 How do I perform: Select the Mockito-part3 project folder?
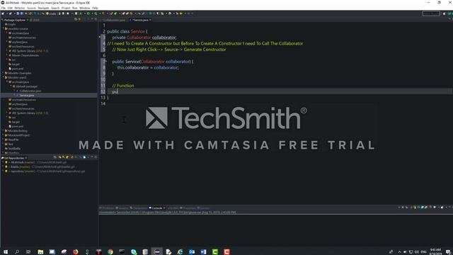click(x=17, y=77)
